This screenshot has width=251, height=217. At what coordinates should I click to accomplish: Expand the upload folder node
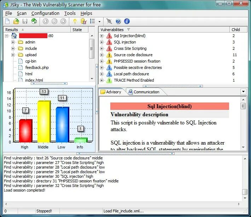click(13, 55)
